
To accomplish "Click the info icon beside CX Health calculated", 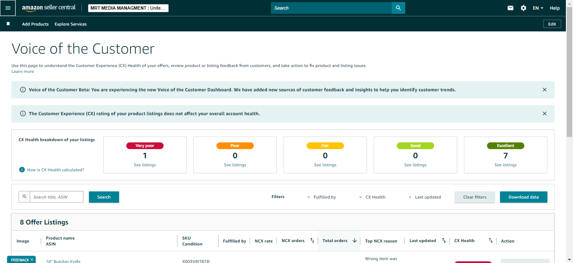I will point(22,170).
